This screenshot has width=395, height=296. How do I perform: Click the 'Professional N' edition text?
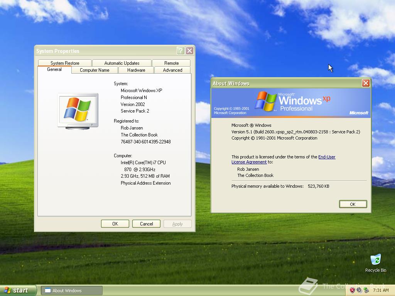click(134, 98)
